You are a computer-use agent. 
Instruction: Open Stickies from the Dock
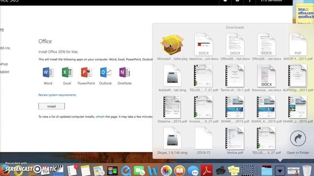pyautogui.click(x=234, y=171)
